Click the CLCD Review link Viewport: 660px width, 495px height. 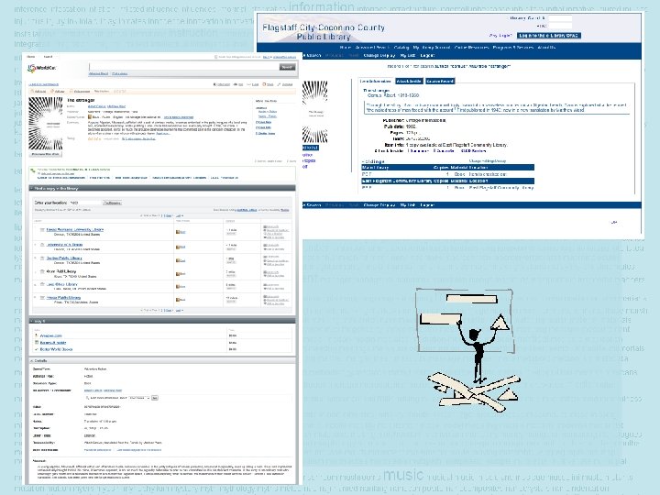pos(473,150)
